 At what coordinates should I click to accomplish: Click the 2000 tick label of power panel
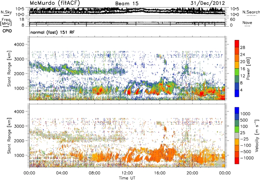click(x=19, y=73)
